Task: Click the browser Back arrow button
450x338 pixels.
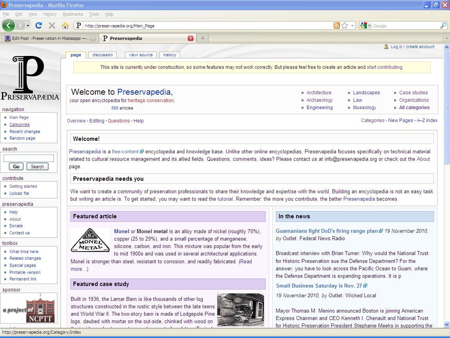Action: pyautogui.click(x=9, y=25)
